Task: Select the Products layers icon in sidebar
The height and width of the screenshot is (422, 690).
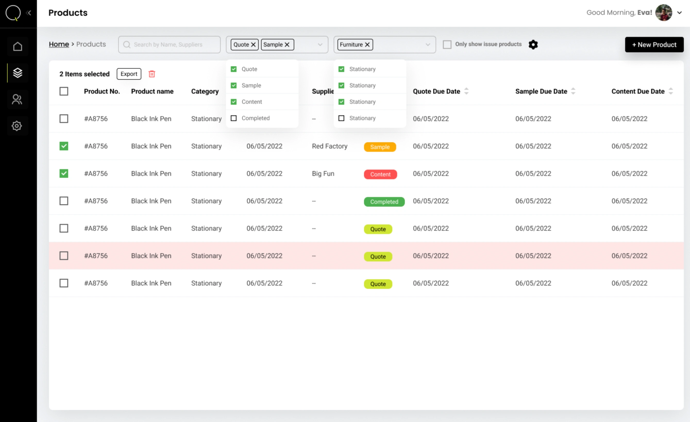Action: tap(17, 73)
